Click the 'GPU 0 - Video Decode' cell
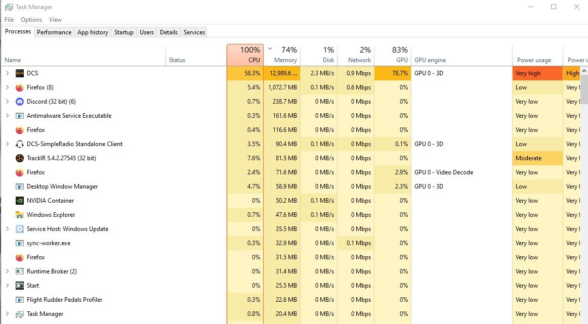Image resolution: width=588 pixels, height=324 pixels. 461,172
